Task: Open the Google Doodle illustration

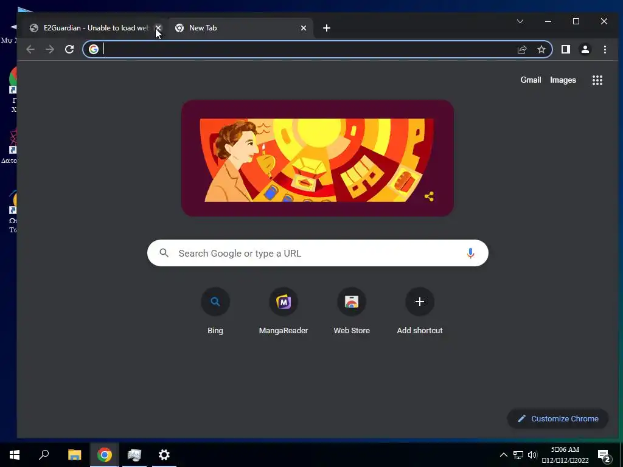Action: pyautogui.click(x=318, y=158)
